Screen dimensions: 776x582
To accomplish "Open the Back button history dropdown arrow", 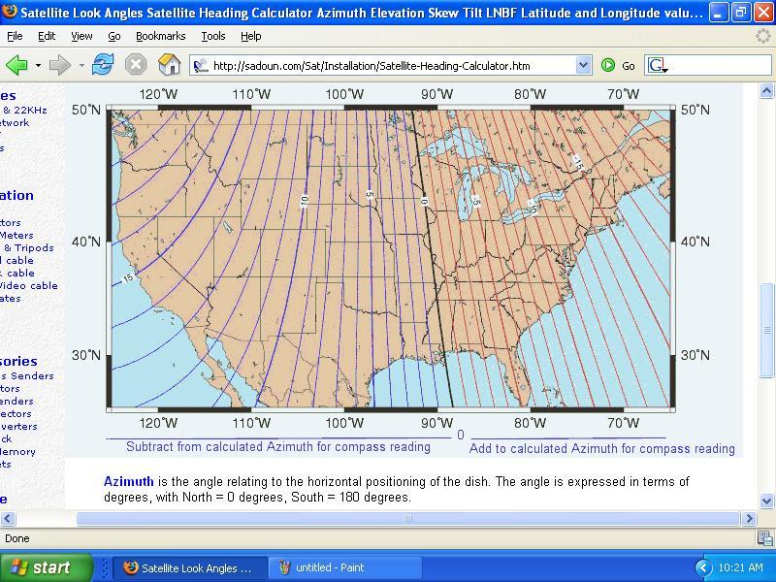I will pos(38,65).
